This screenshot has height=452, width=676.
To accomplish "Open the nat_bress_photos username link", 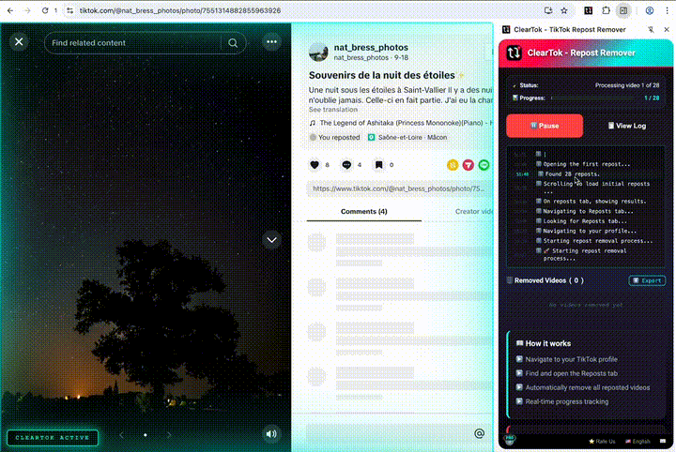I will [x=371, y=47].
